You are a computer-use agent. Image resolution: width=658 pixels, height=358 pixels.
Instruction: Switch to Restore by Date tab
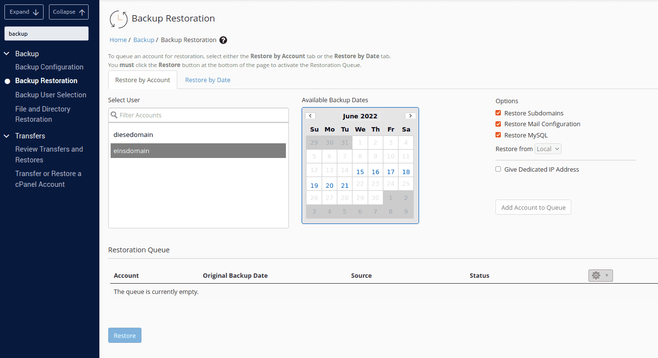click(208, 80)
